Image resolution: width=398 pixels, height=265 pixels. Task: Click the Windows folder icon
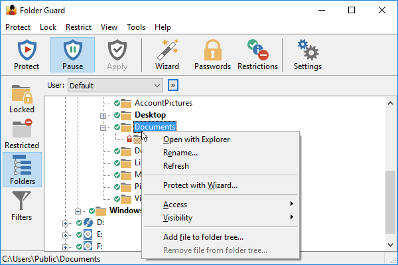(x=101, y=211)
